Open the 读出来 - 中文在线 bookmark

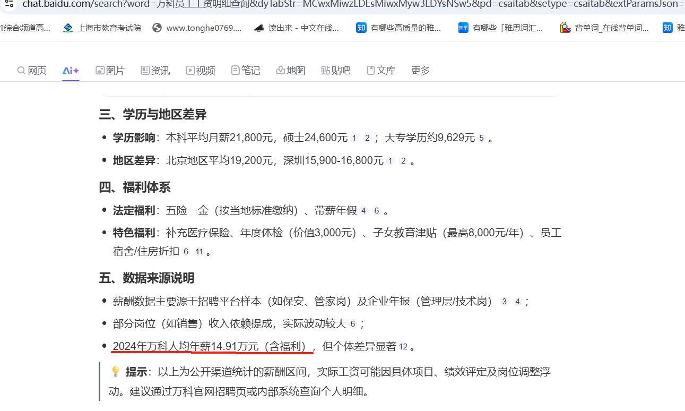296,28
